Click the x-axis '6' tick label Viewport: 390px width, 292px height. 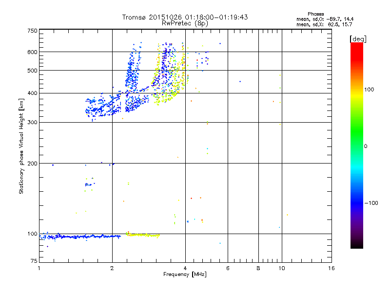(228, 268)
